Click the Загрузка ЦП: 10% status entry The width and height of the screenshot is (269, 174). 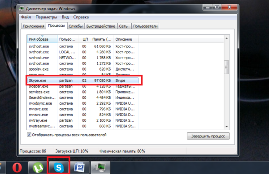[x=72, y=151]
